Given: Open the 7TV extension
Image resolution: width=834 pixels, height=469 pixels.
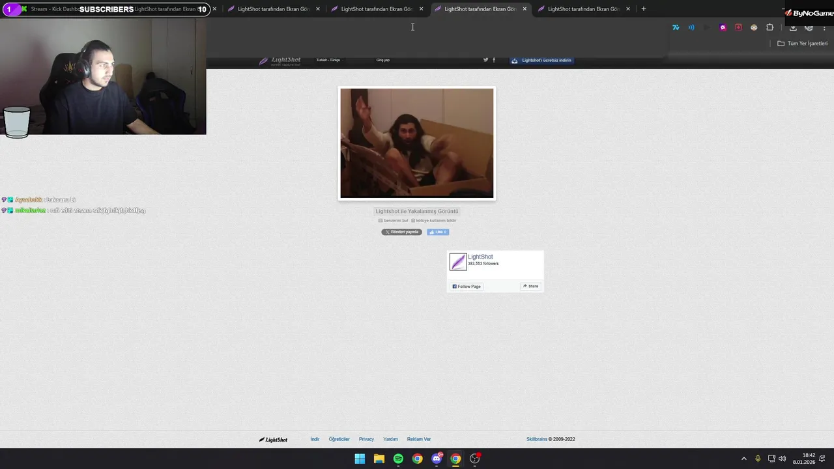Looking at the screenshot, I should 676,27.
